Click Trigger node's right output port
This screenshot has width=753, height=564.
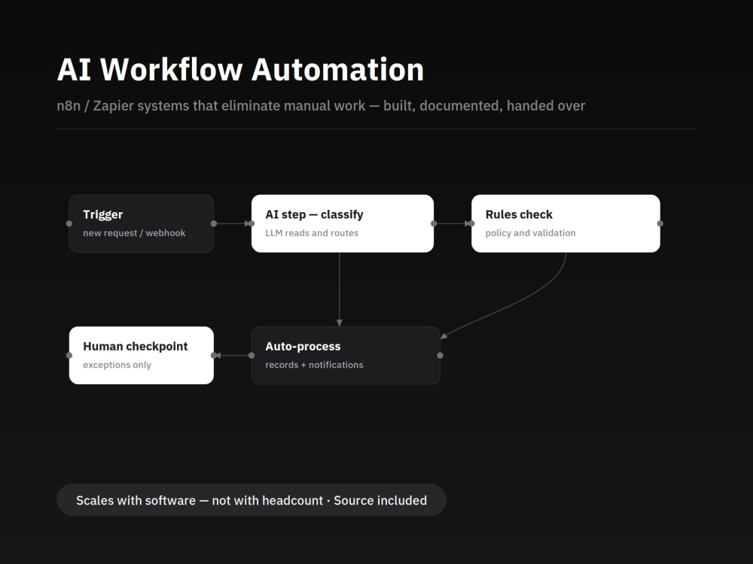point(214,223)
